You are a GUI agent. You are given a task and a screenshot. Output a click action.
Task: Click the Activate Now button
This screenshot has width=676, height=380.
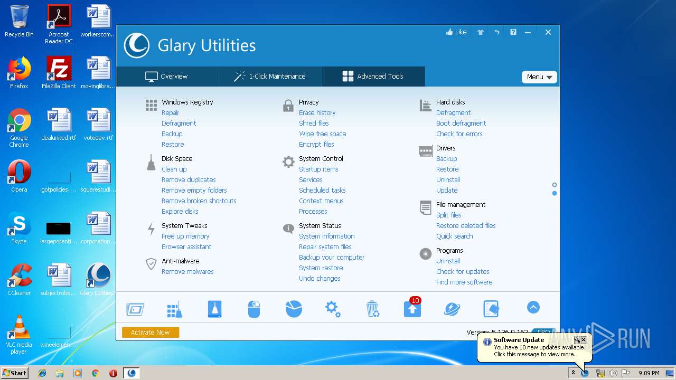(x=151, y=332)
